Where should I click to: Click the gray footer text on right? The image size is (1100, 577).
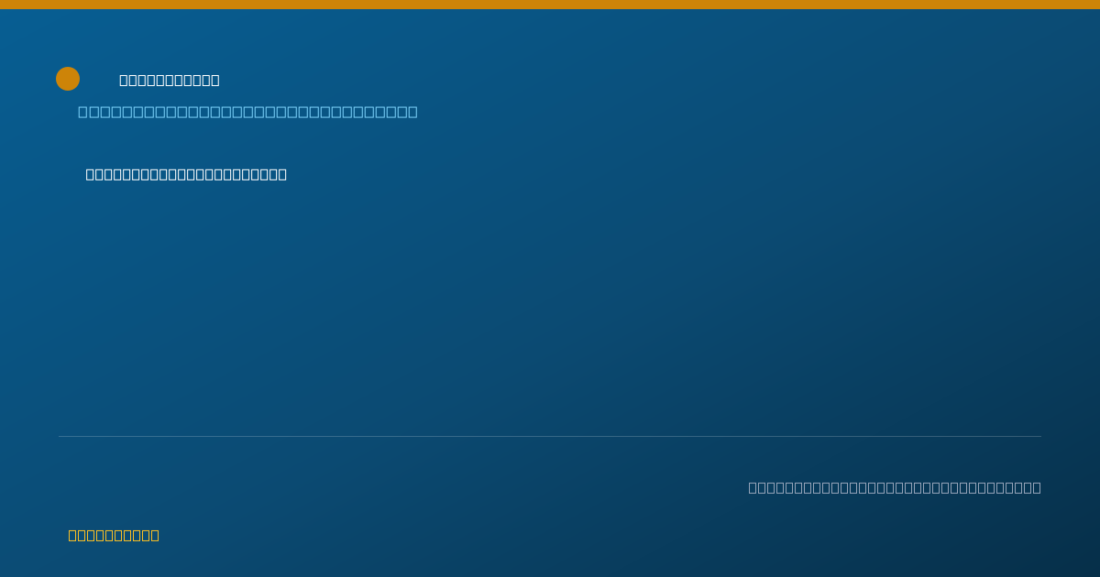(x=895, y=487)
